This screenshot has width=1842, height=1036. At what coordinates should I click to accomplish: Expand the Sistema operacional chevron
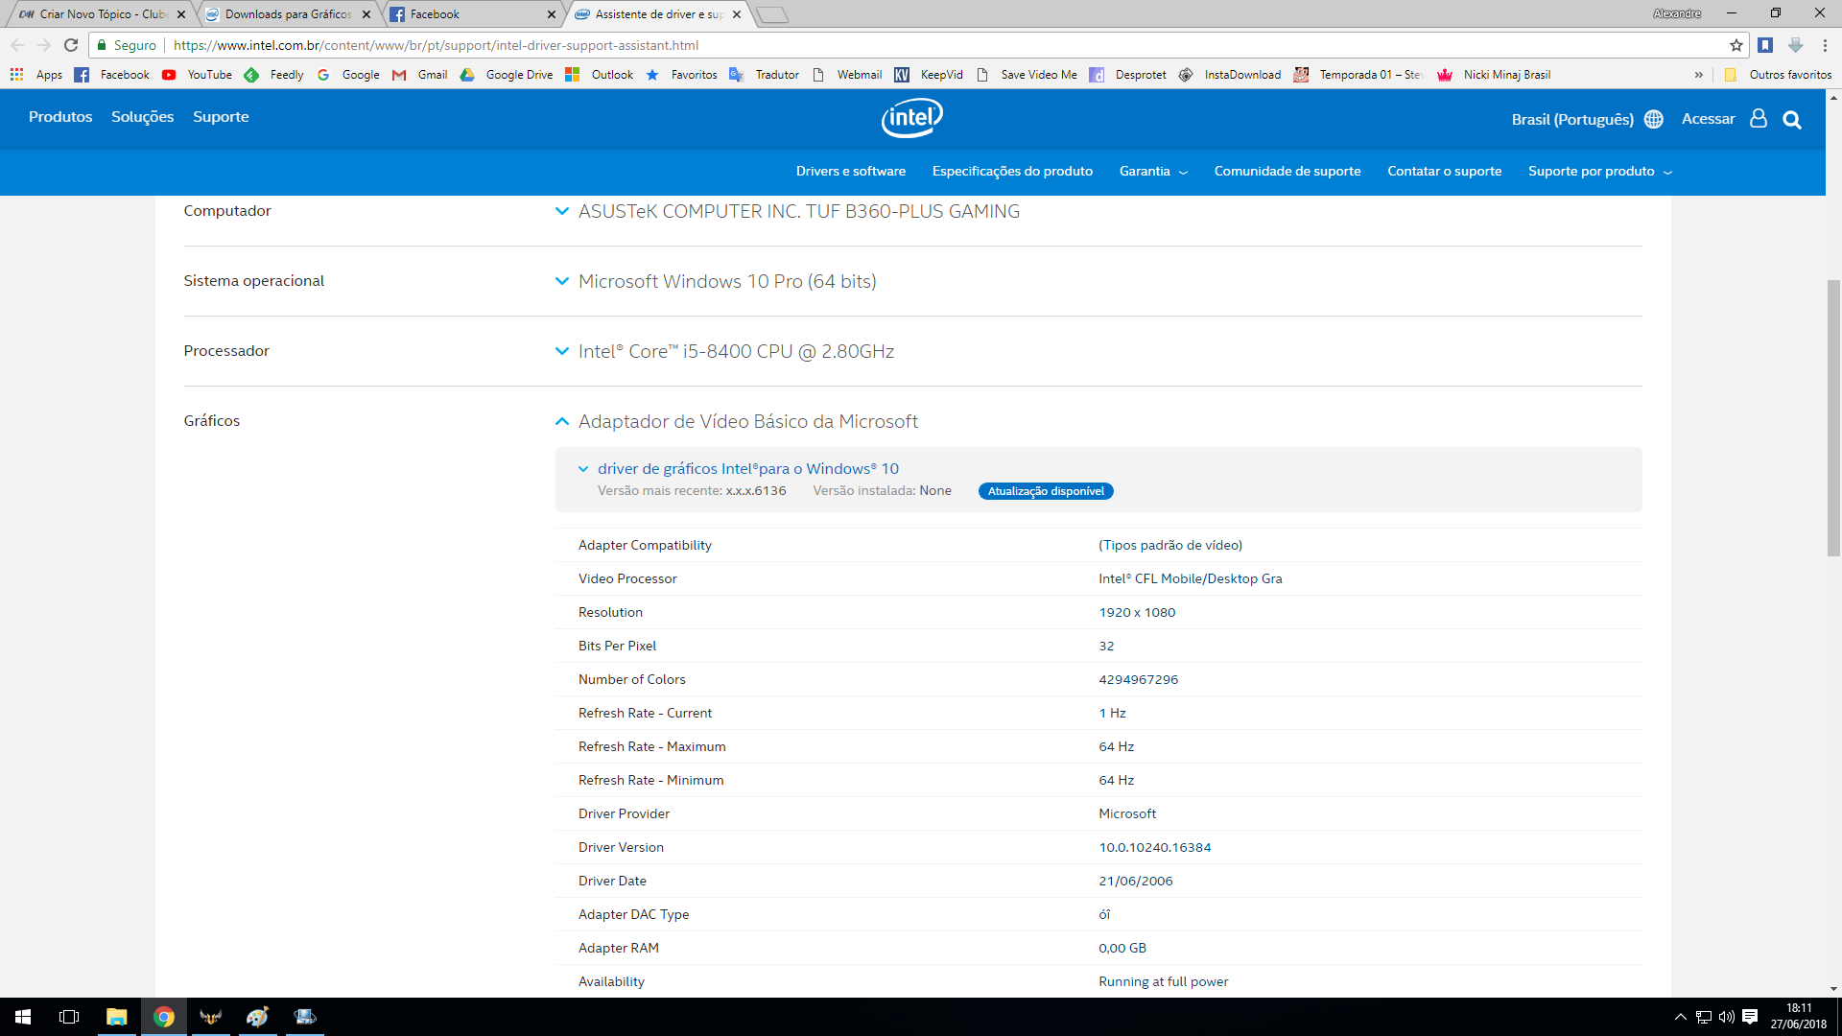click(562, 281)
